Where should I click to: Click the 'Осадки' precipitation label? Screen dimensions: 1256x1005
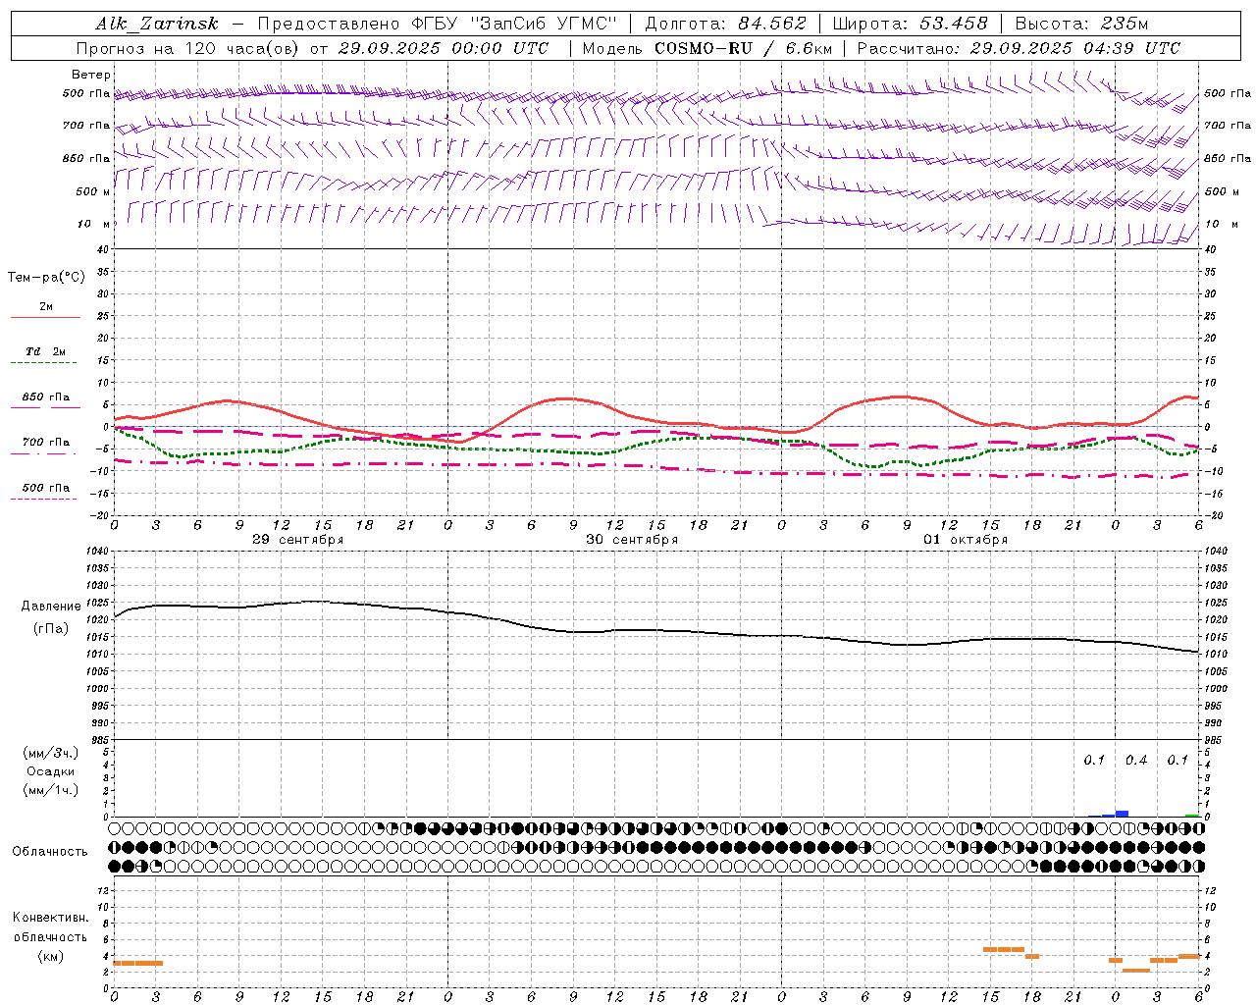(x=50, y=771)
